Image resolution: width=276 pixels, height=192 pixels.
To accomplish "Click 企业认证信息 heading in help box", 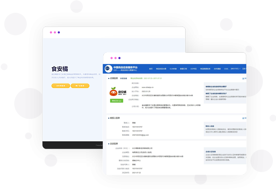I will click(211, 152).
